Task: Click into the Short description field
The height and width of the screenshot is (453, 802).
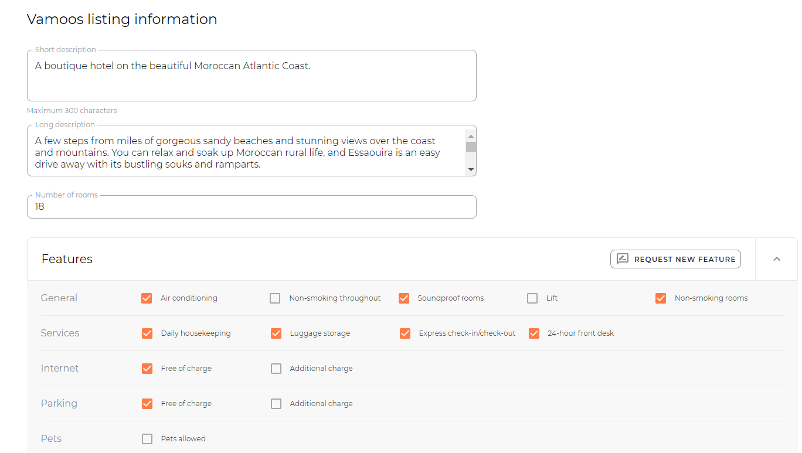Action: coord(252,76)
